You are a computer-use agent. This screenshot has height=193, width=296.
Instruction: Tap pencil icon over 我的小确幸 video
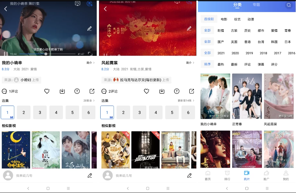[x=90, y=29]
